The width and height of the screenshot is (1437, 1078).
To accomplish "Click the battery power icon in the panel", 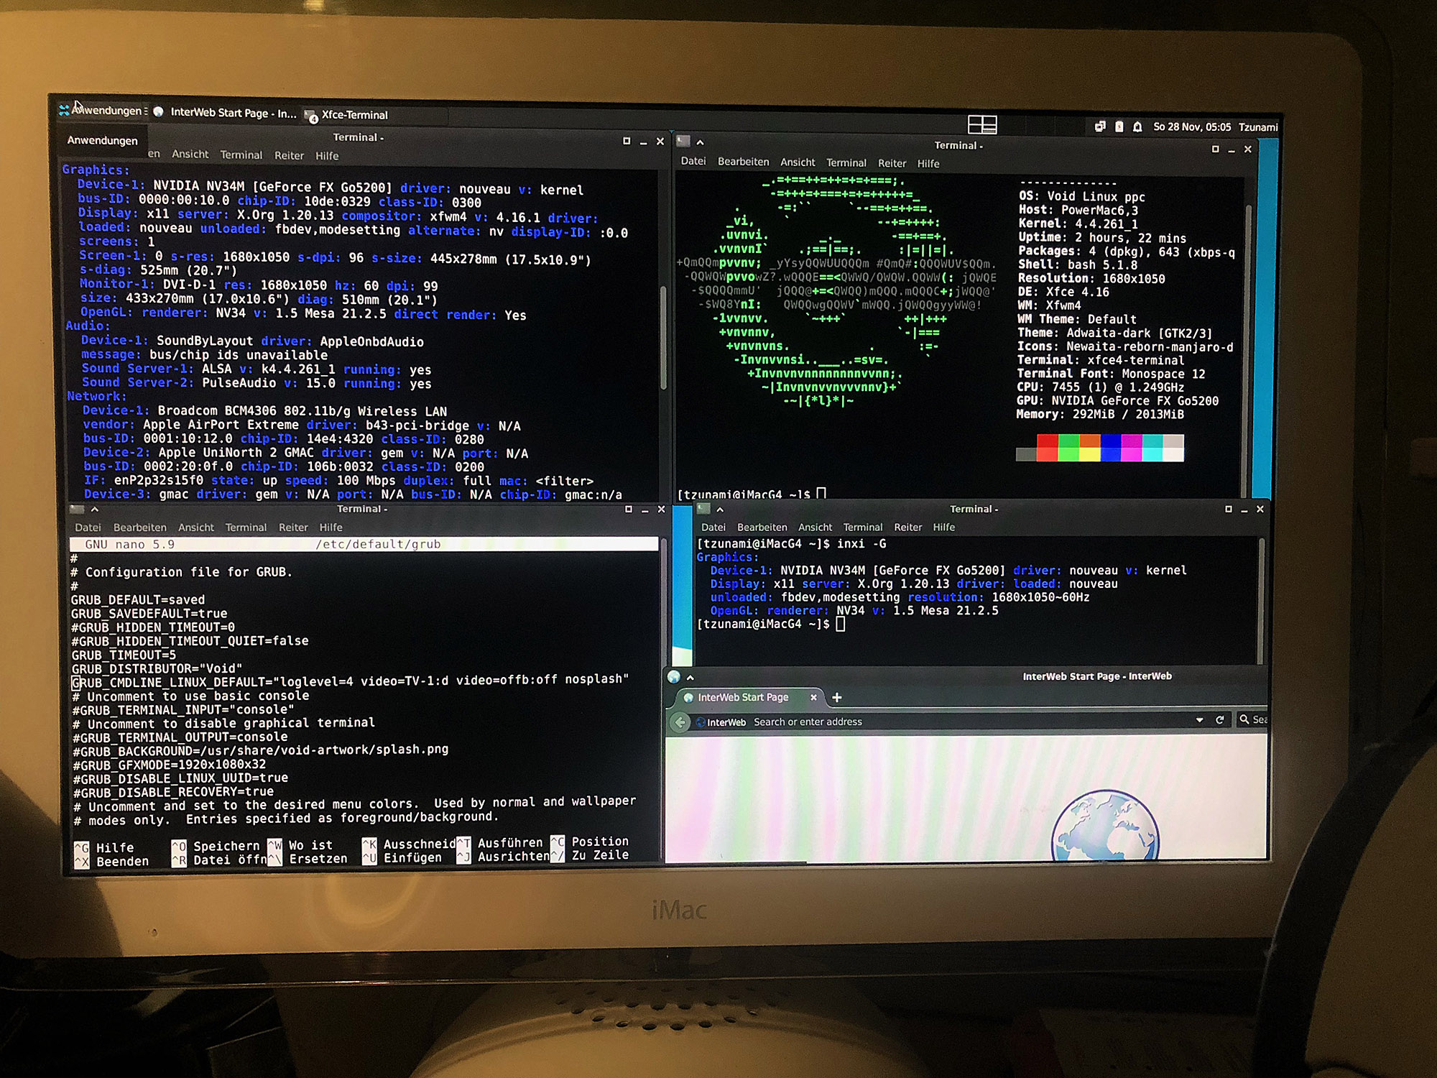I will tap(1119, 126).
